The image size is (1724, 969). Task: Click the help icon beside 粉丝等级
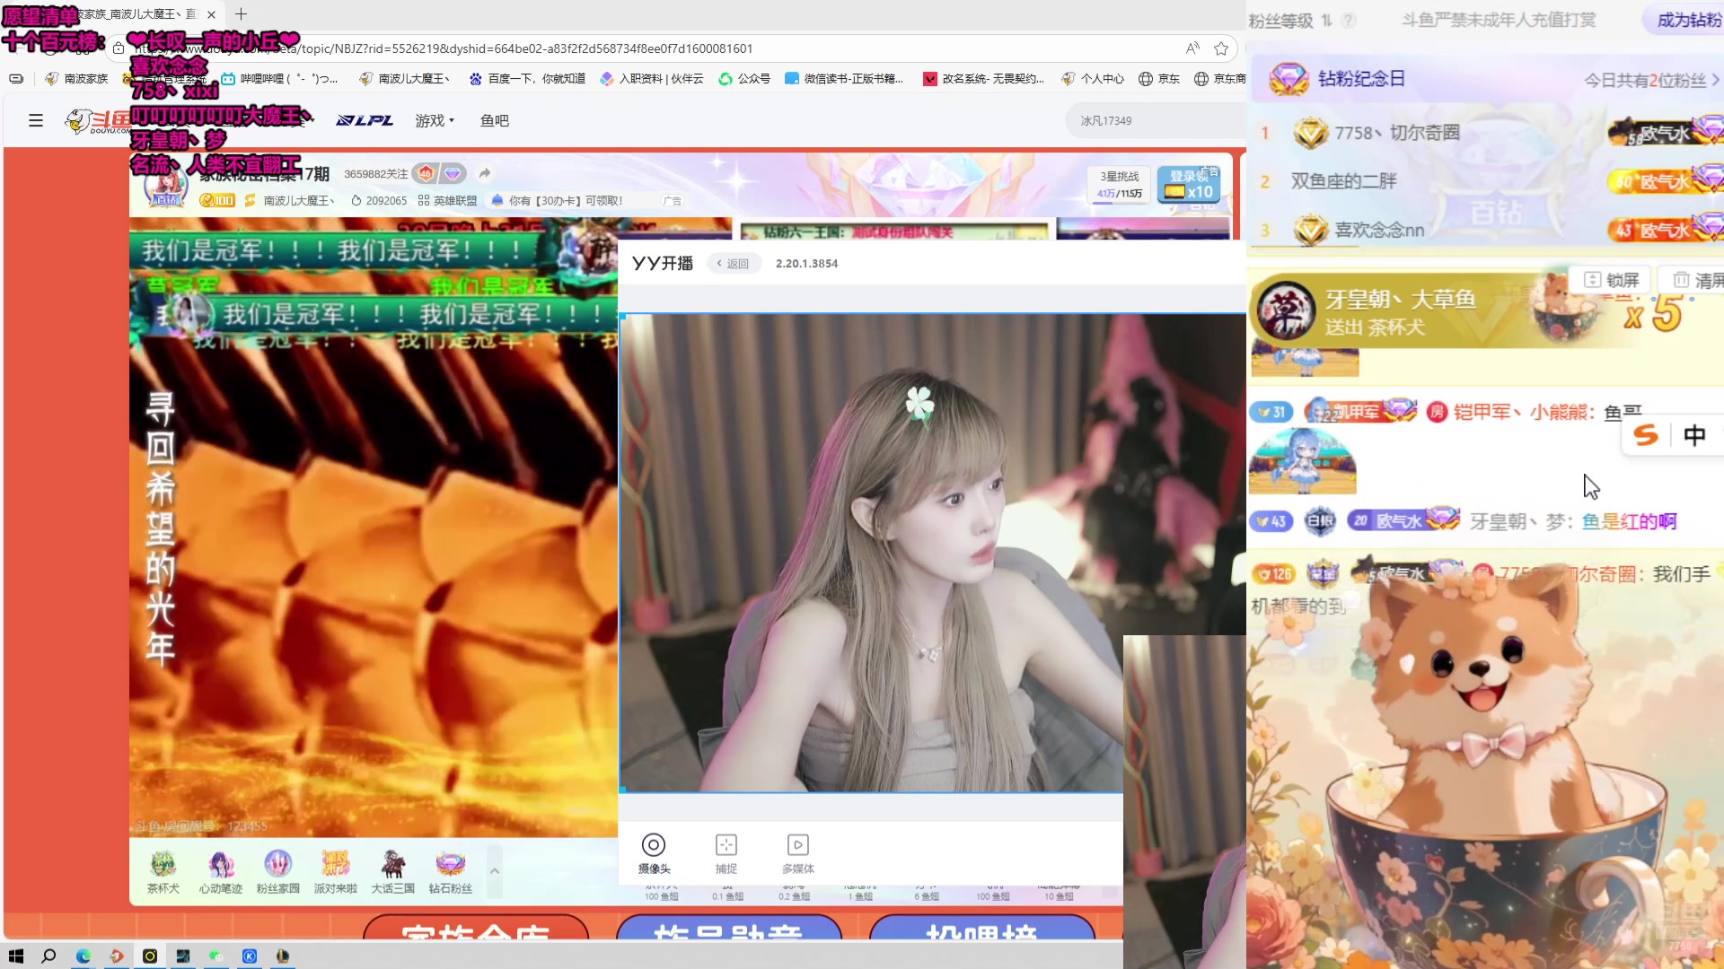pos(1349,21)
